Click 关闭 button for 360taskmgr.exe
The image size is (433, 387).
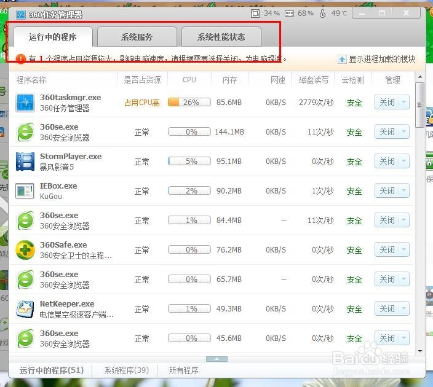[x=387, y=102]
